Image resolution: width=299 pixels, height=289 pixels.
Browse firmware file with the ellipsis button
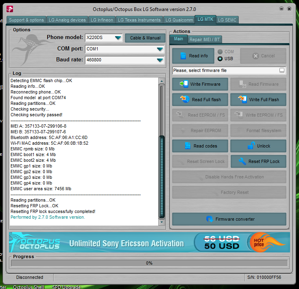point(282,70)
